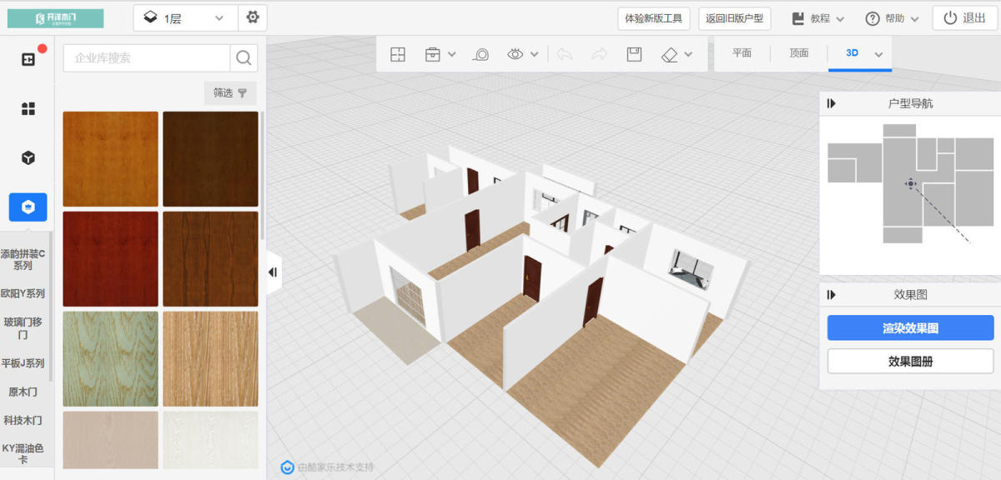Open the four-squares grid sidebar icon
Viewport: 1001px width, 480px height.
pyautogui.click(x=28, y=108)
